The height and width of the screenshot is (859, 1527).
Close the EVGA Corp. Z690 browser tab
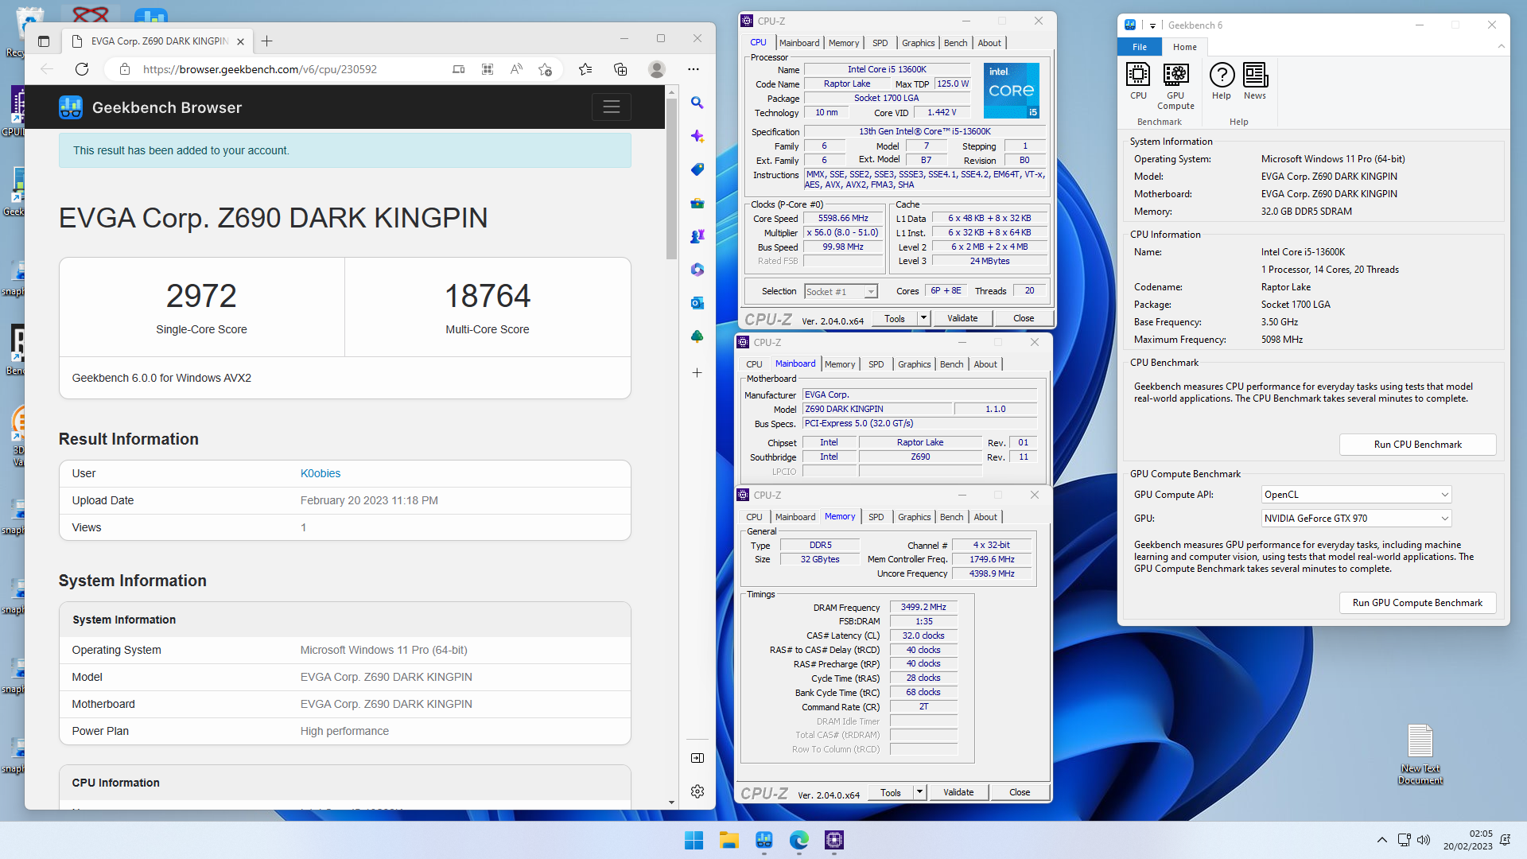click(x=240, y=41)
